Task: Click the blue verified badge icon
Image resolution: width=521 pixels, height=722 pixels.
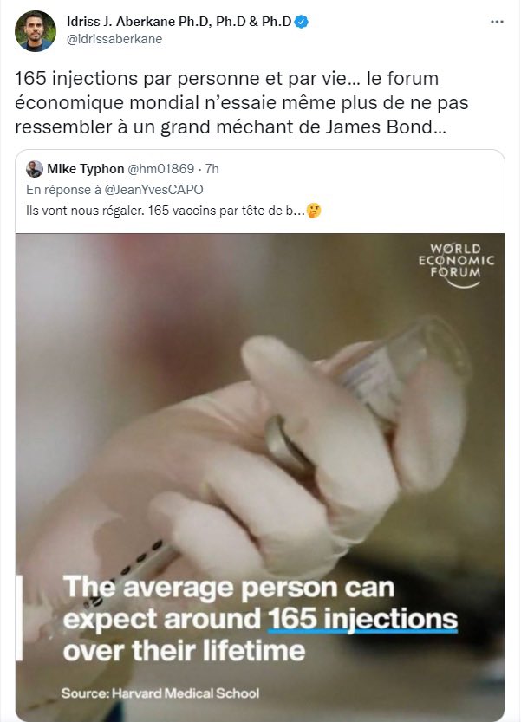Action: [302, 22]
